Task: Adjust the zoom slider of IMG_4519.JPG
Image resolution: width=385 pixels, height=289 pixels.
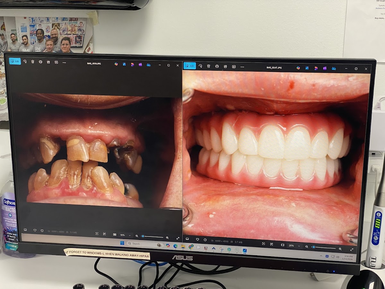Action: pyautogui.click(x=152, y=237)
